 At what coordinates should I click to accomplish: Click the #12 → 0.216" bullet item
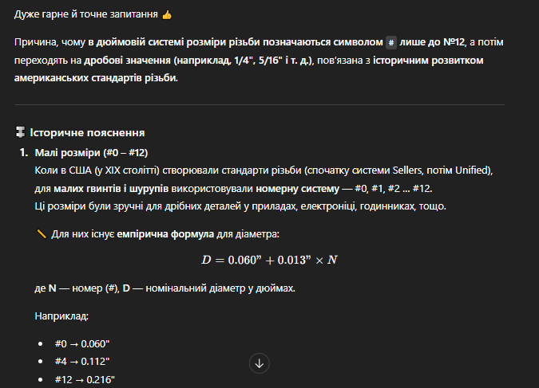tap(85, 379)
